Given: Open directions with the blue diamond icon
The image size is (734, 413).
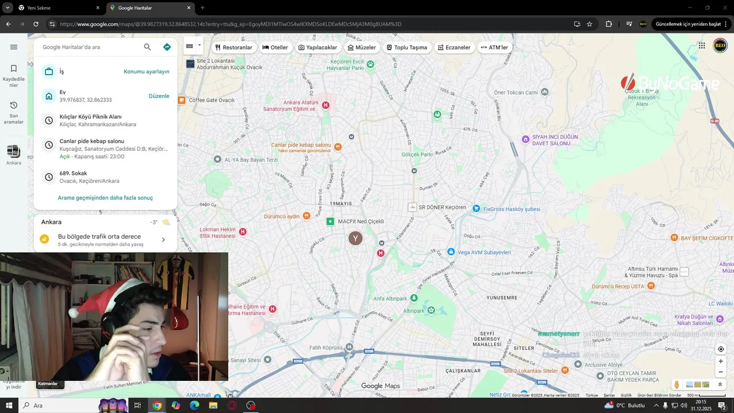Looking at the screenshot, I should pos(167,47).
